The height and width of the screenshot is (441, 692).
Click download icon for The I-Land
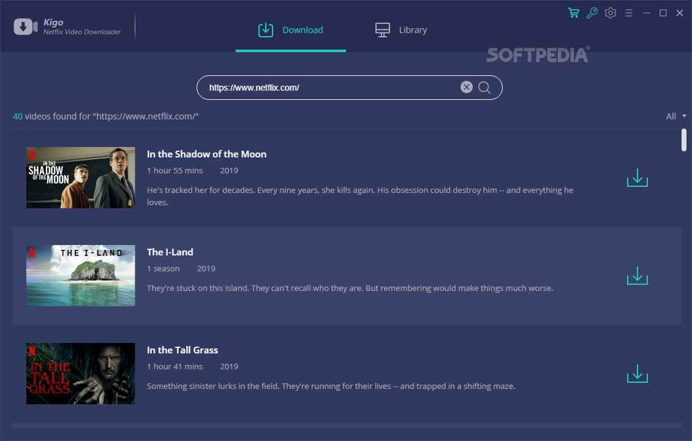tap(637, 276)
